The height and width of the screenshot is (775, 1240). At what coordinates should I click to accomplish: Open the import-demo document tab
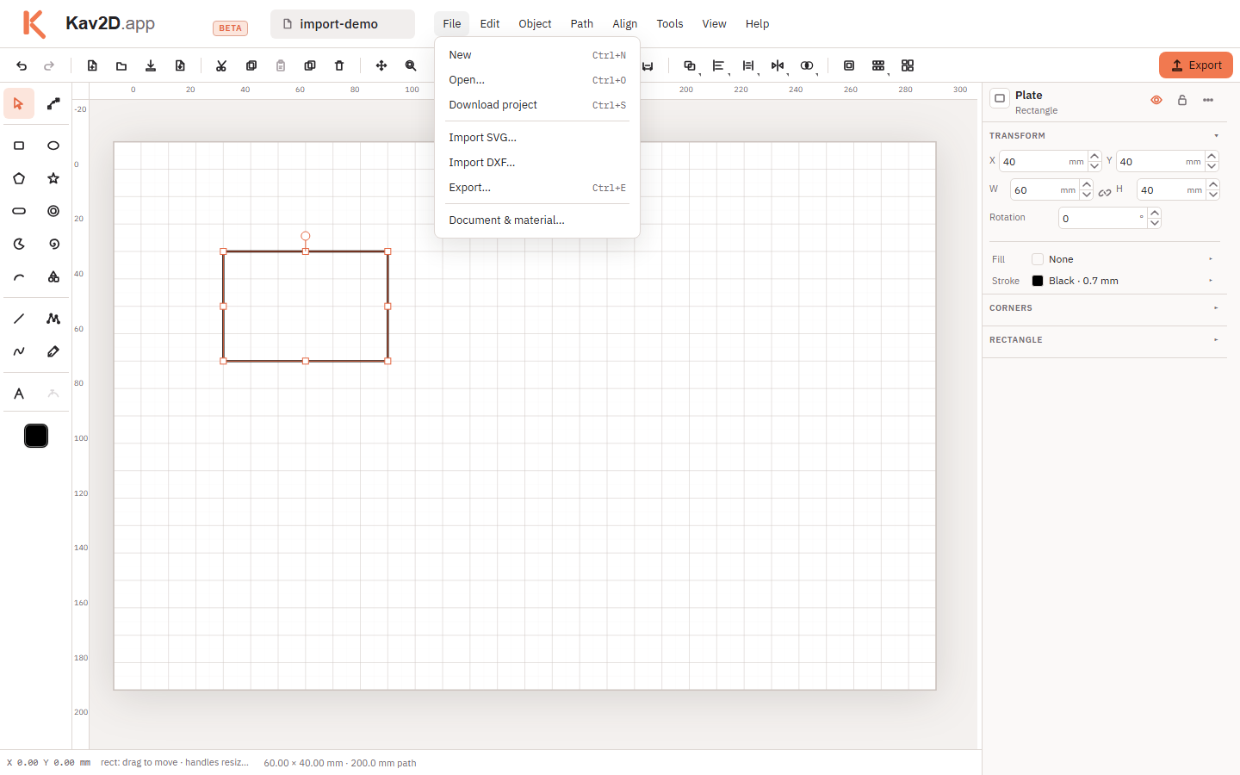[x=343, y=24]
